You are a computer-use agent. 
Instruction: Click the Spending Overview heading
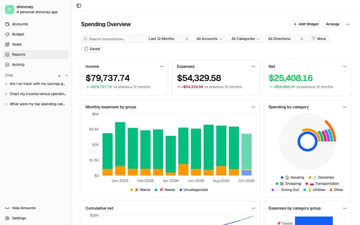coord(106,24)
